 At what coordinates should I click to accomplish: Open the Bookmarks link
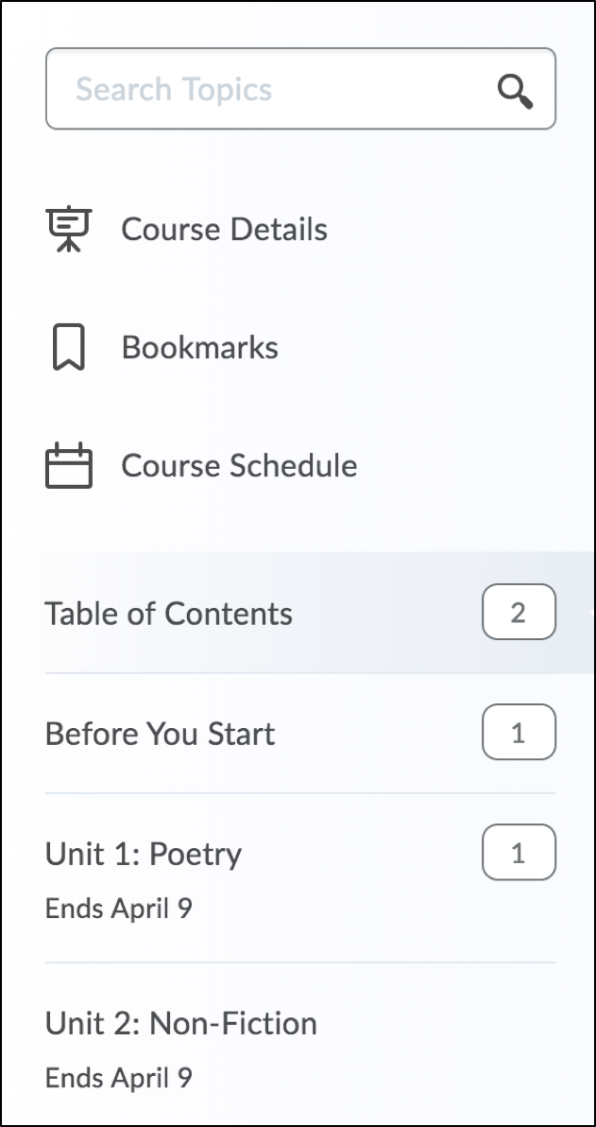point(199,348)
